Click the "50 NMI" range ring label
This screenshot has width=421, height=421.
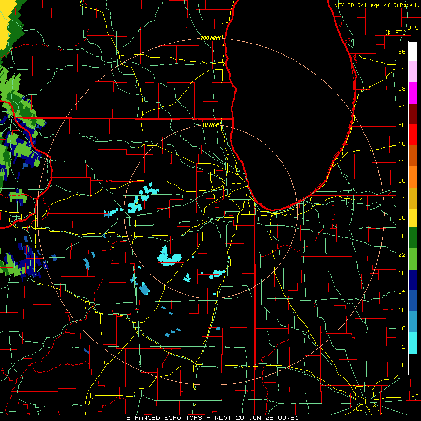tap(210, 125)
